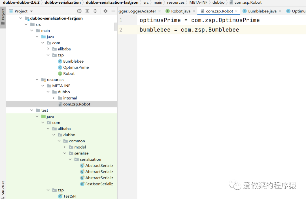Image resolution: width=306 pixels, height=199 pixels.
Task: Switch to the Robot.java tab
Action: pos(181,11)
